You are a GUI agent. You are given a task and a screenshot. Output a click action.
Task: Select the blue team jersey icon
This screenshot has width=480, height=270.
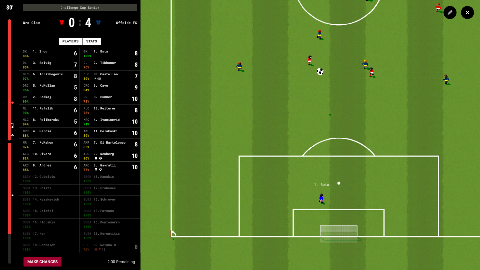pyautogui.click(x=98, y=22)
